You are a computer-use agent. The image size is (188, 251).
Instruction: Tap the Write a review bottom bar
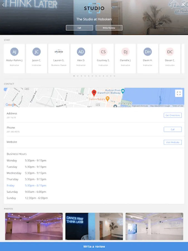pos(94,246)
